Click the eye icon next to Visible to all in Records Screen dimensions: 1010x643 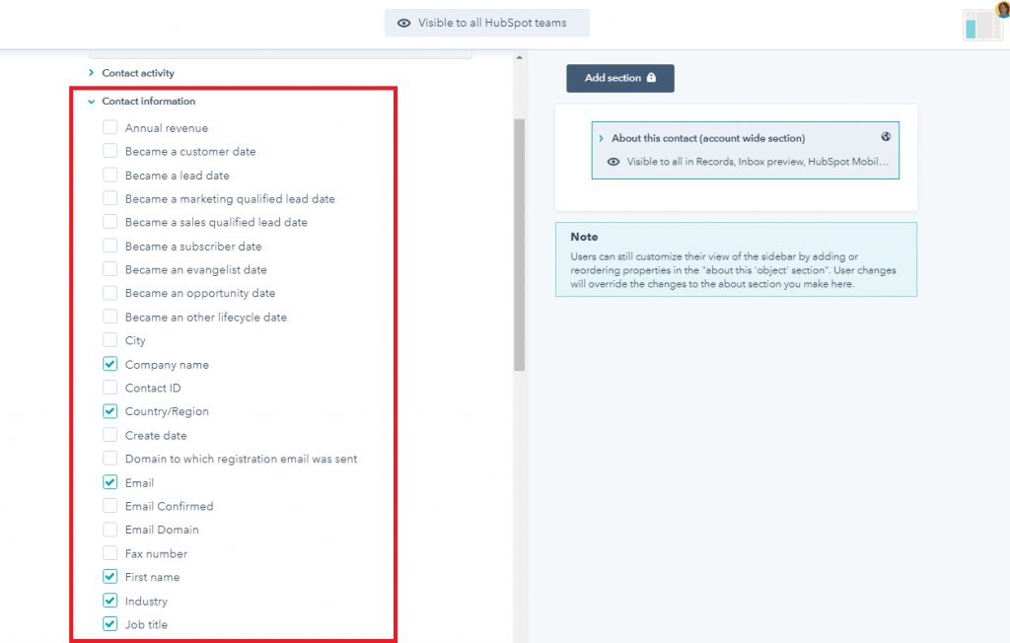pyautogui.click(x=613, y=162)
